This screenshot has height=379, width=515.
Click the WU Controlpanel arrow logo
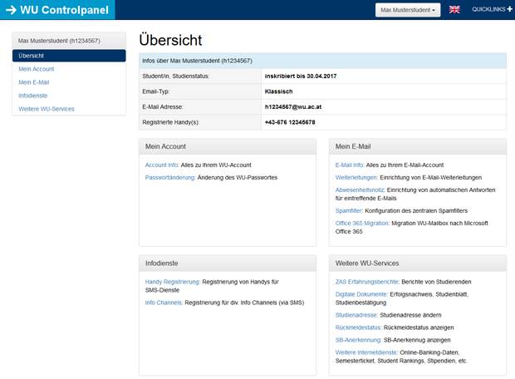tap(11, 10)
